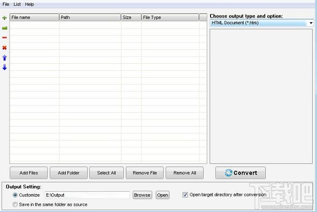
Task: Click the green add folder icon
Action: [x=4, y=28]
